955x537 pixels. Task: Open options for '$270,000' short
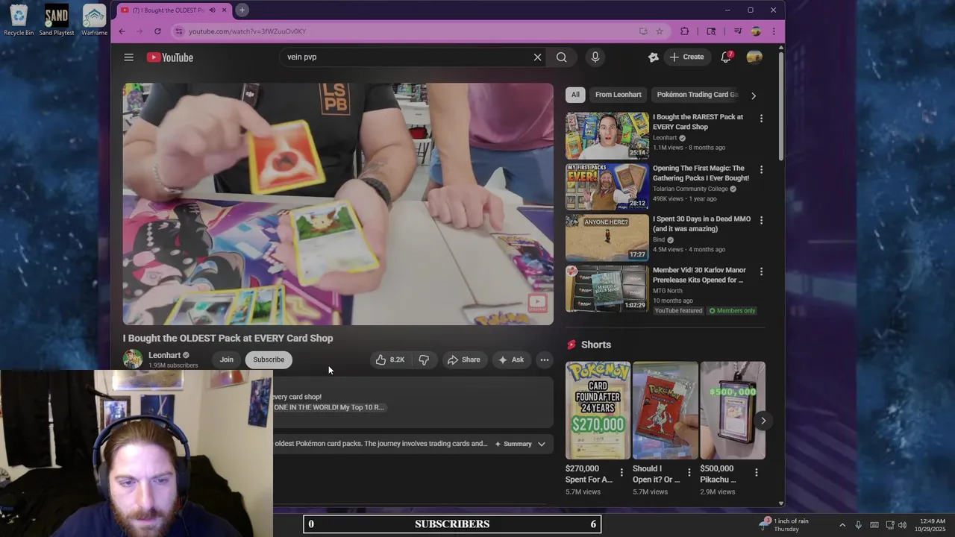pyautogui.click(x=621, y=473)
